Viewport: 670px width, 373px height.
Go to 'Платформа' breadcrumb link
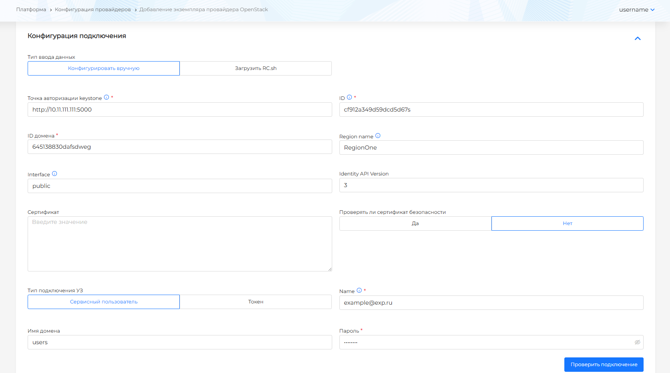(x=31, y=10)
